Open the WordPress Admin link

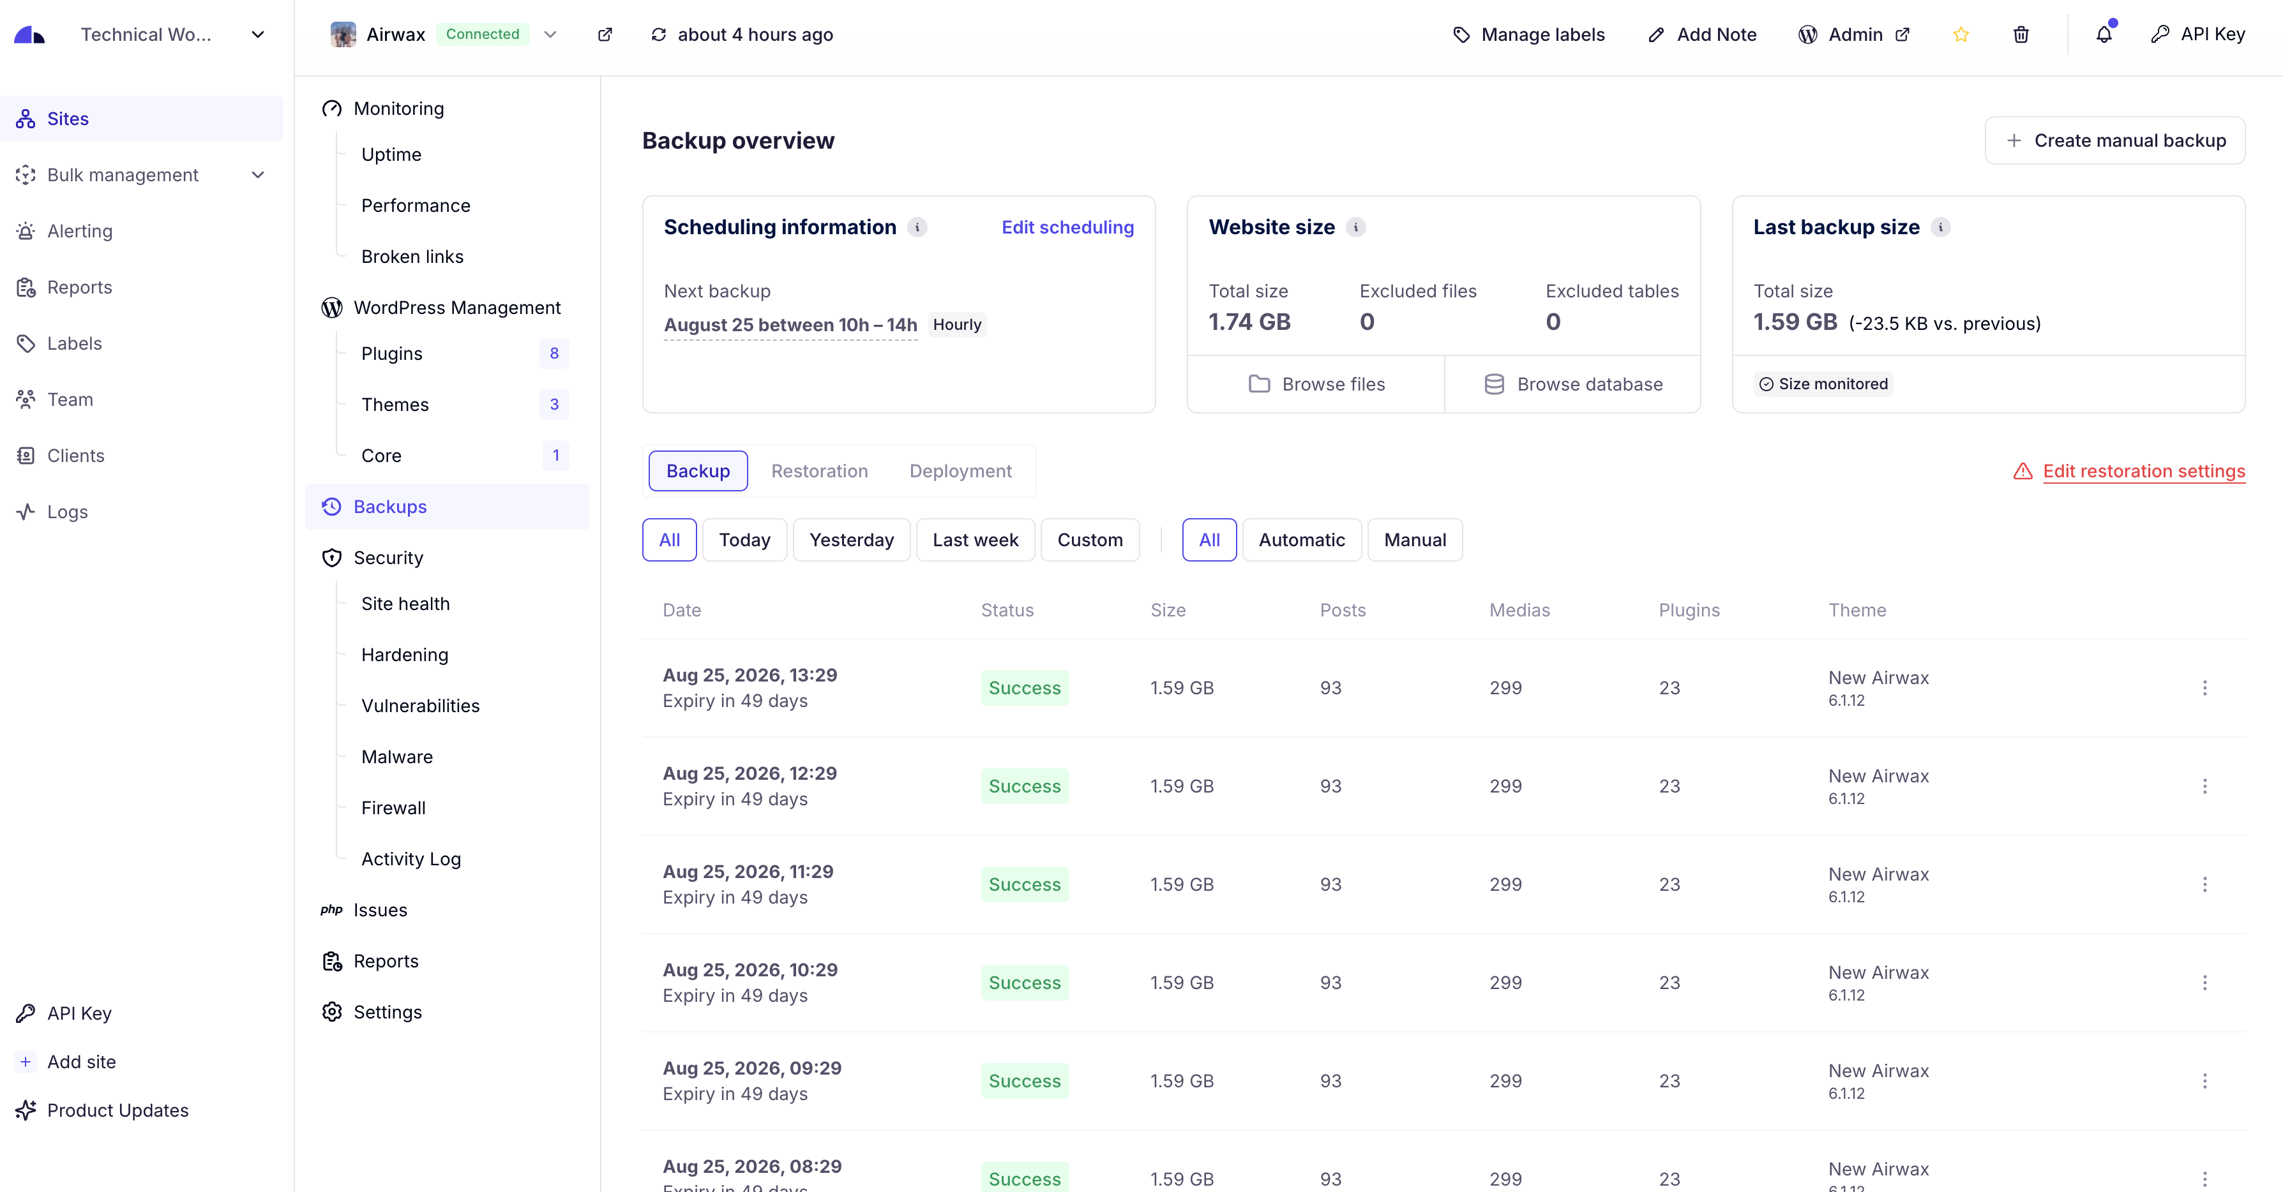click(1854, 34)
